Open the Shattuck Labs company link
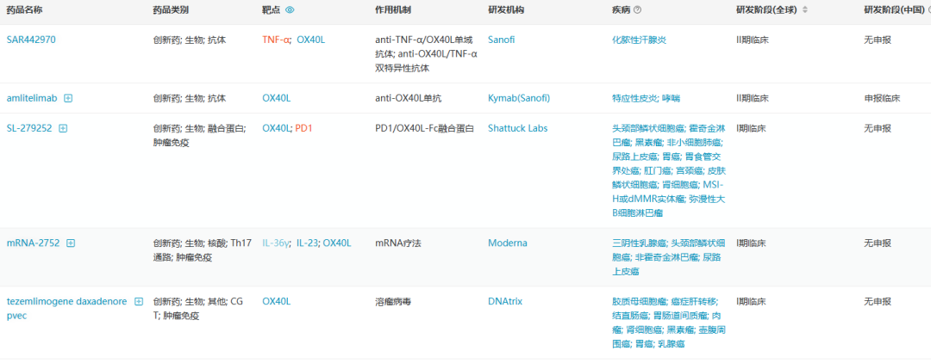The width and height of the screenshot is (931, 363). pyautogui.click(x=517, y=128)
